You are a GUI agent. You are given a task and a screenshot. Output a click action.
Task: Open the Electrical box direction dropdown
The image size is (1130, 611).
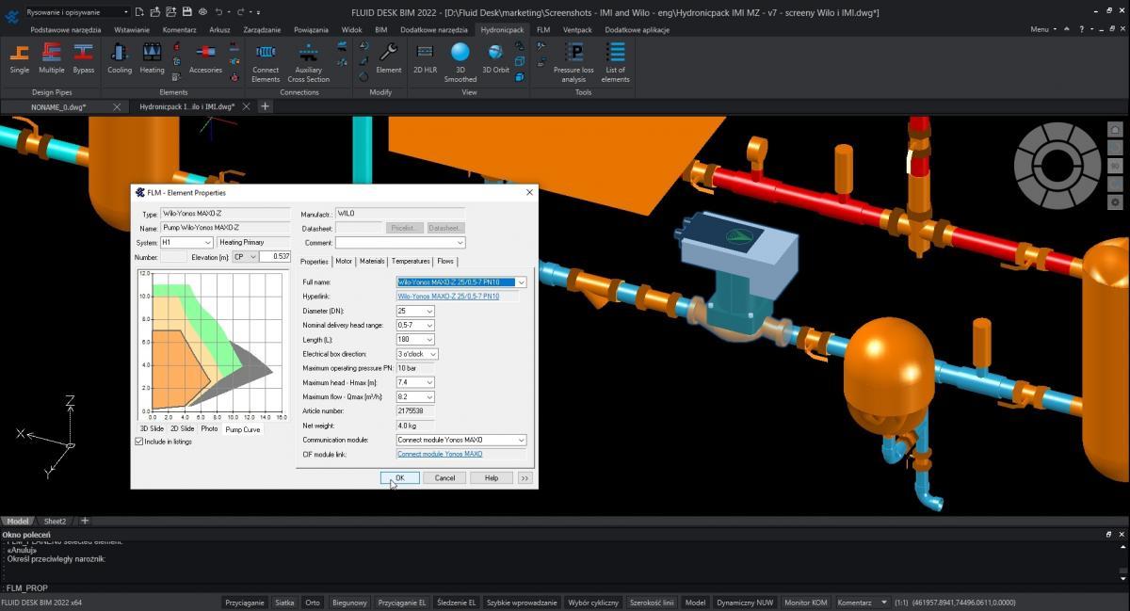click(x=432, y=354)
